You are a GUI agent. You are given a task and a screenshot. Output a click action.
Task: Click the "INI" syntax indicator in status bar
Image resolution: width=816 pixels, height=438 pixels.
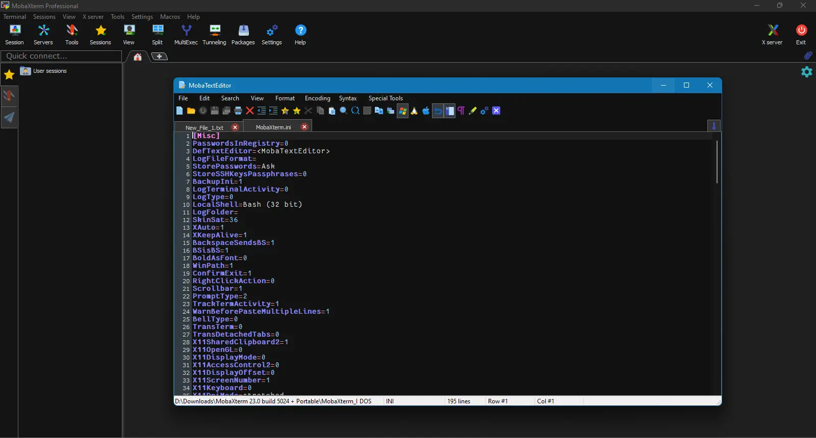coord(390,401)
